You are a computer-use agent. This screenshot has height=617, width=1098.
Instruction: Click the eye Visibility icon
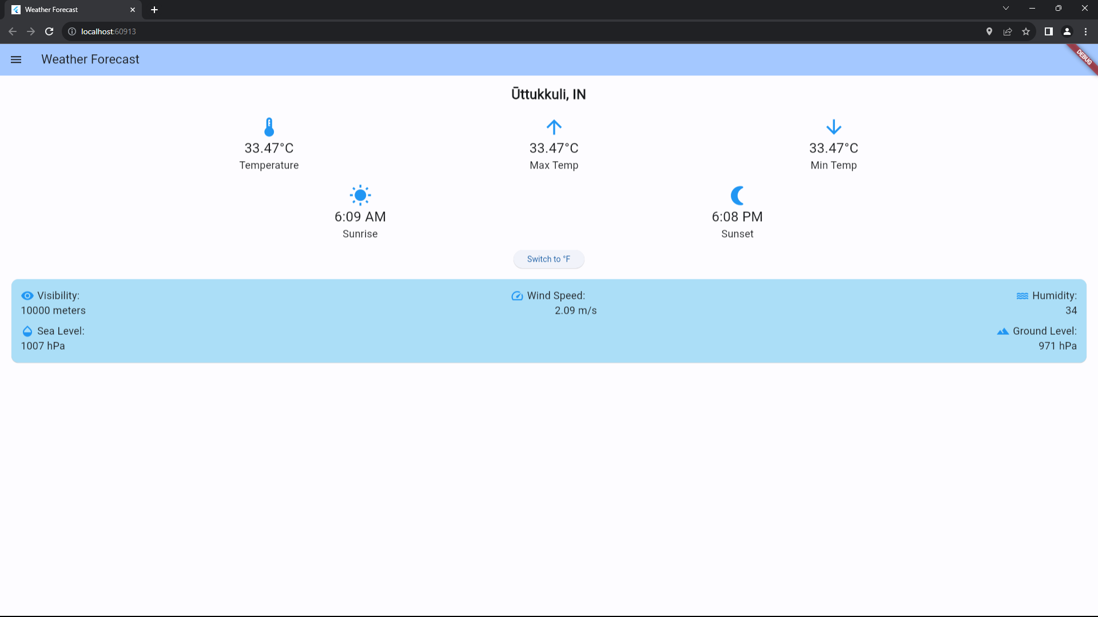click(x=27, y=296)
